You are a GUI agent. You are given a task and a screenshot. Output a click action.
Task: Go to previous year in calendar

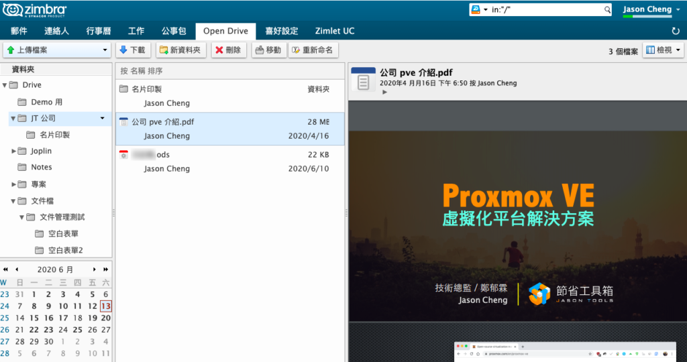[5, 269]
